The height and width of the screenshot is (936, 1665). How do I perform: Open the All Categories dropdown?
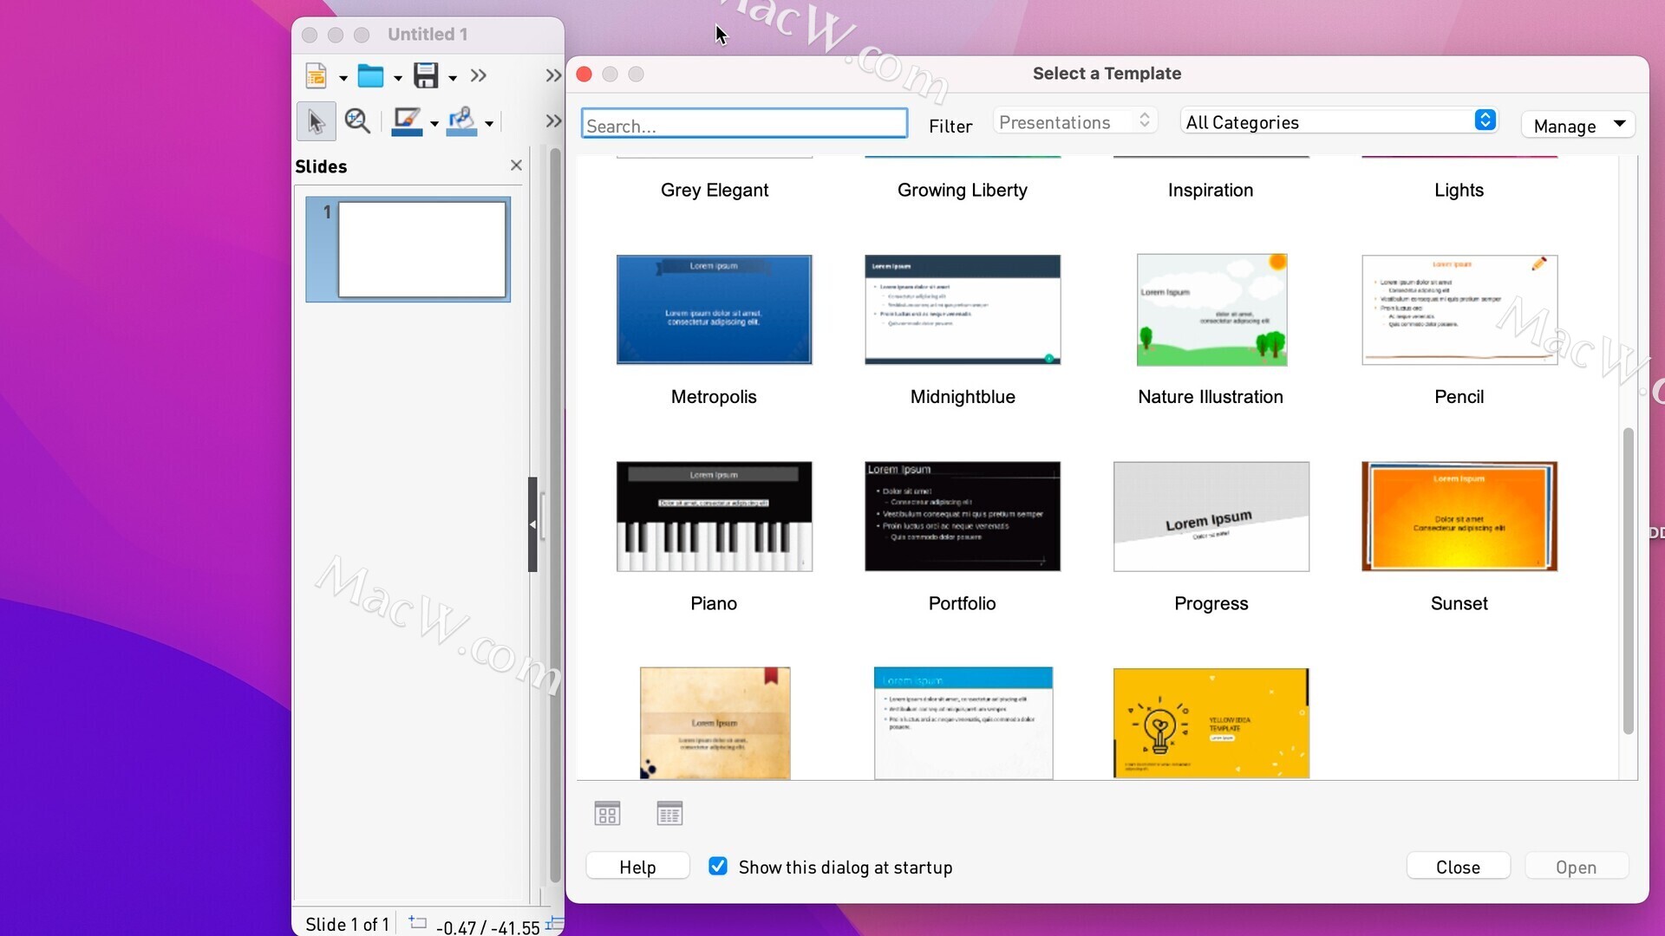[x=1338, y=121]
